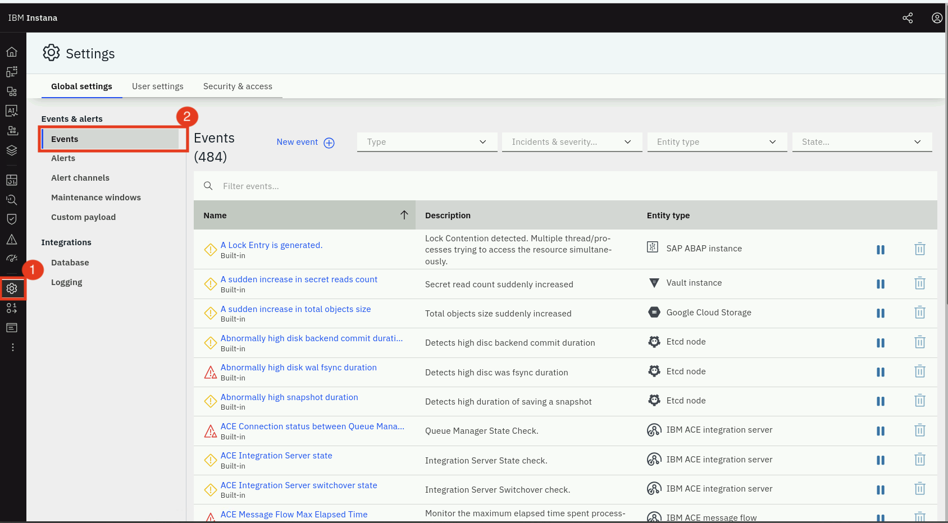948x523 pixels.
Task: Sort events by Name column arrow
Action: (404, 215)
